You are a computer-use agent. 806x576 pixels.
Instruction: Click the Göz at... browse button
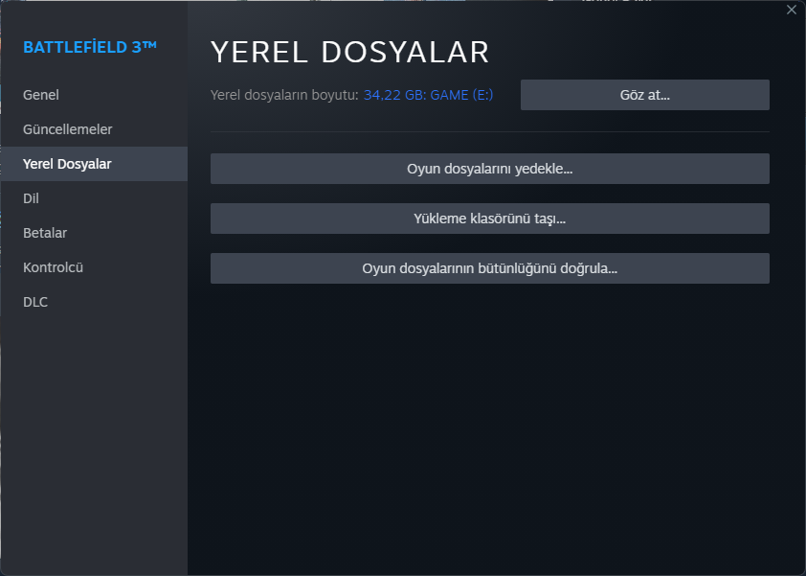tap(644, 95)
